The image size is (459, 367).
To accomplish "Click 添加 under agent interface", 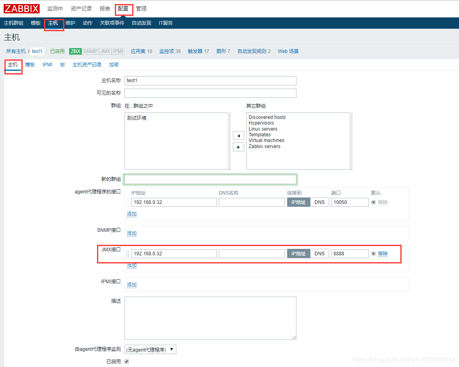I will (132, 214).
